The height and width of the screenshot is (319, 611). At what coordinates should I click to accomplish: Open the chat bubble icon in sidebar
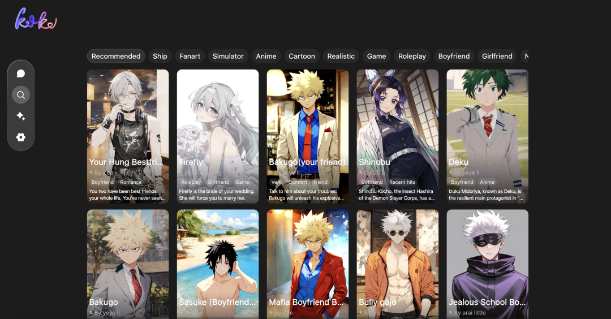point(21,74)
